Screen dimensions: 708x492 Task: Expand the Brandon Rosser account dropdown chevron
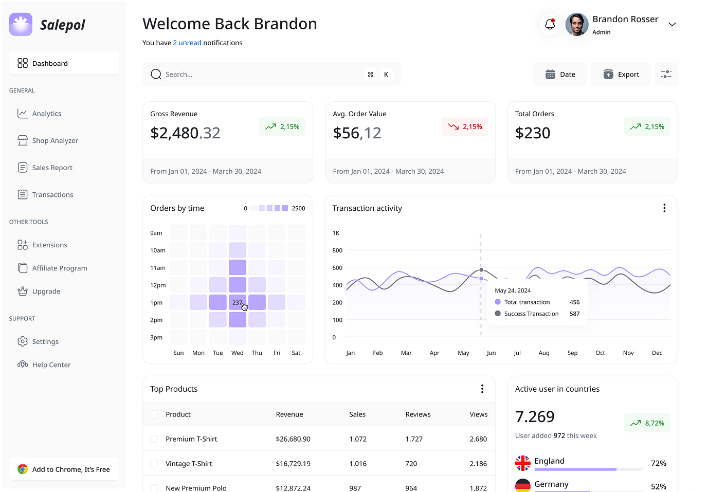672,24
